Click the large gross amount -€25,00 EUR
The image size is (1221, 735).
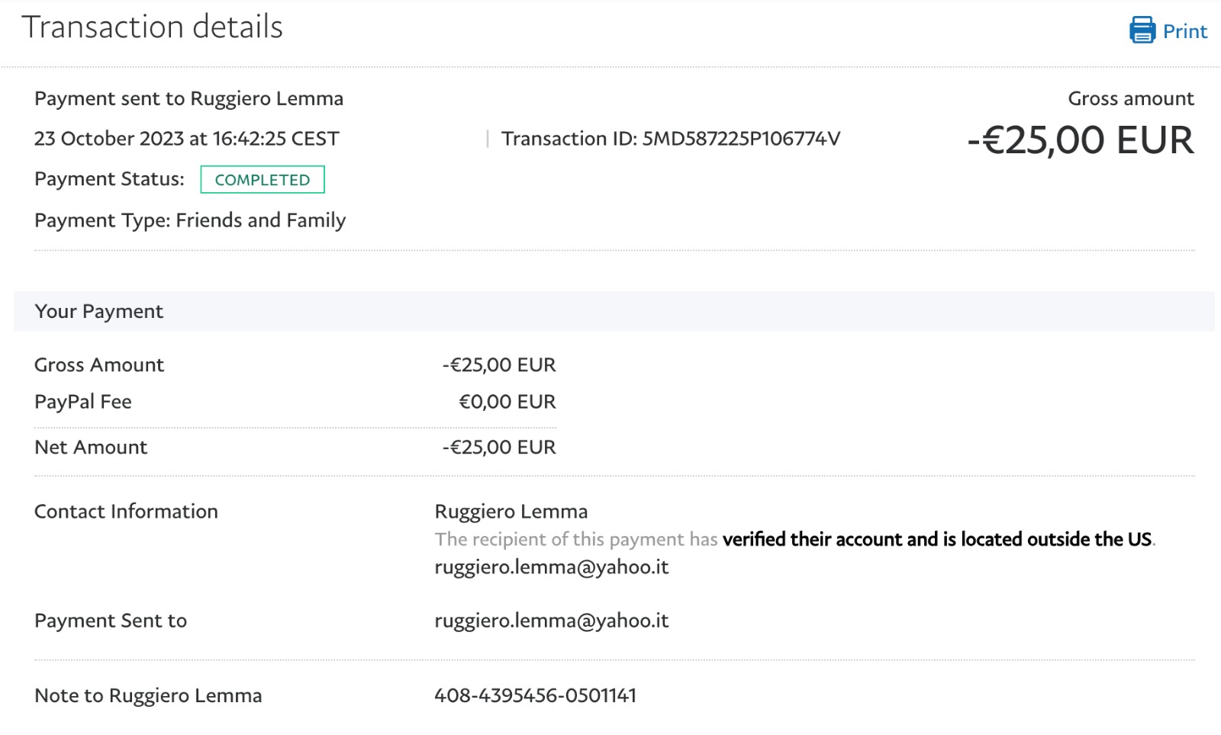pos(1080,140)
